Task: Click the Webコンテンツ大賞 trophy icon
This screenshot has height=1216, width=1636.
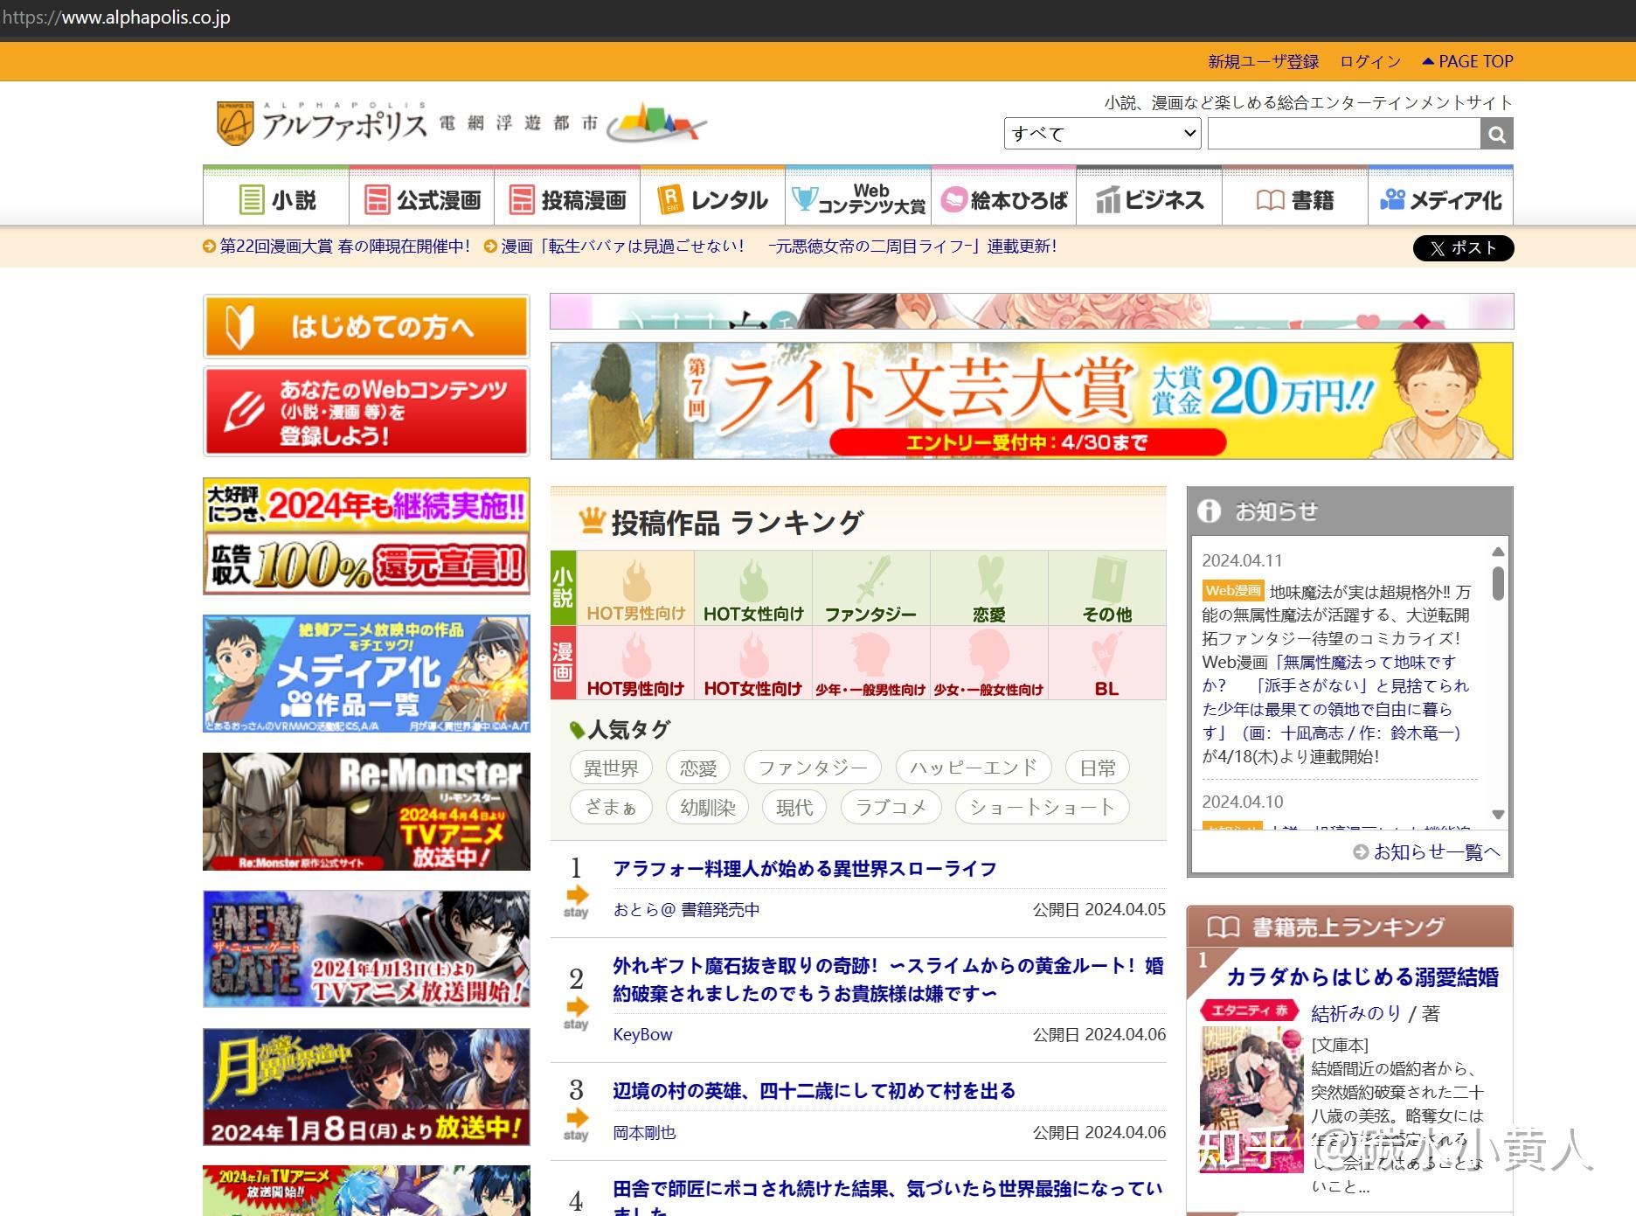Action: pyautogui.click(x=805, y=197)
